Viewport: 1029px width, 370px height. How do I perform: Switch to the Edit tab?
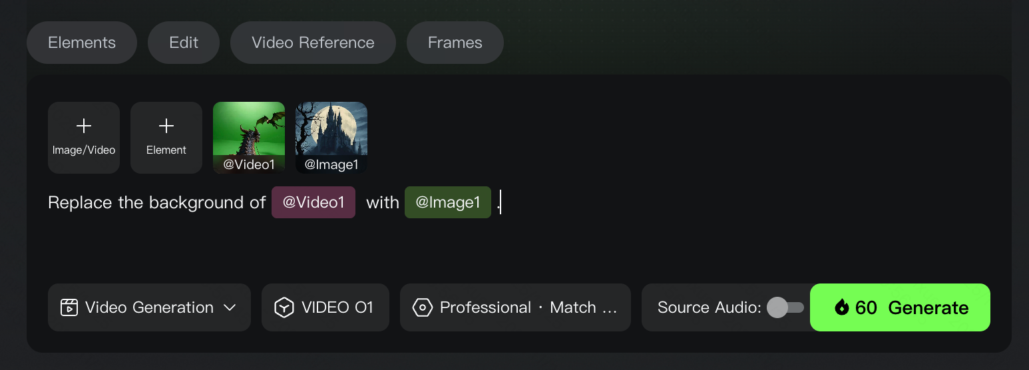tap(184, 43)
